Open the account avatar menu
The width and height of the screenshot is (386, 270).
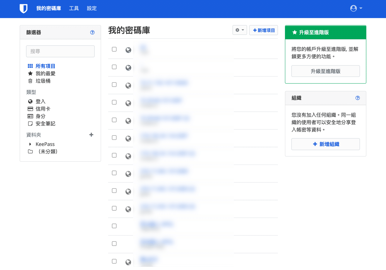tap(356, 8)
